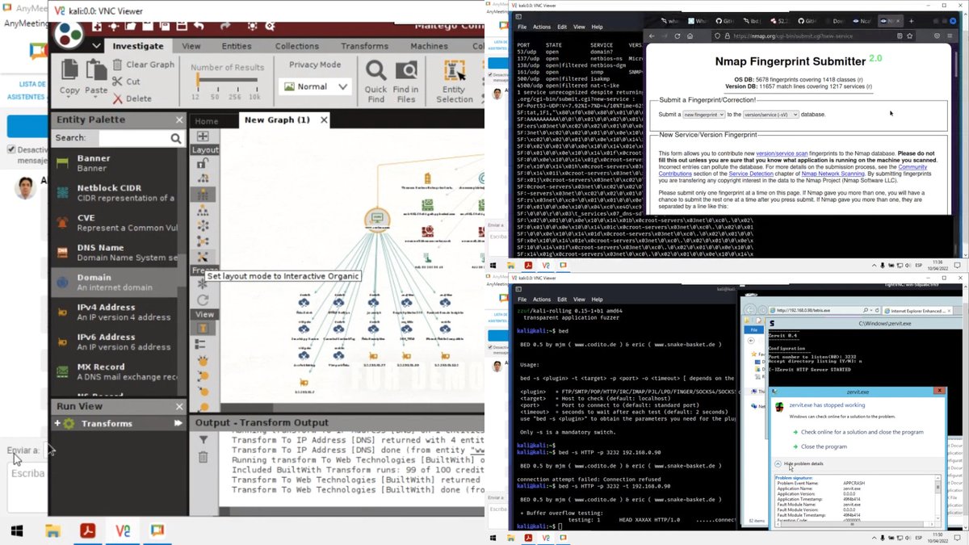
Task: Toggle the layout lock icon under Layout
Action: (x=203, y=163)
